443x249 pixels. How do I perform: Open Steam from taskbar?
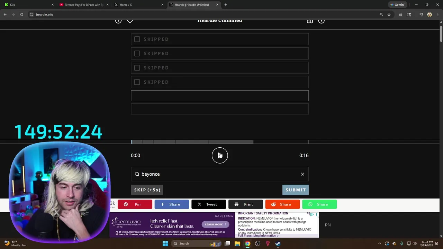tap(278, 243)
